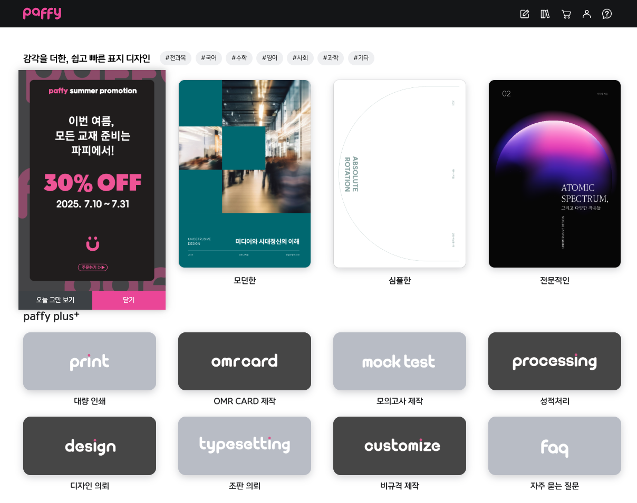
Task: Select the #사회 tag
Action: [300, 58]
